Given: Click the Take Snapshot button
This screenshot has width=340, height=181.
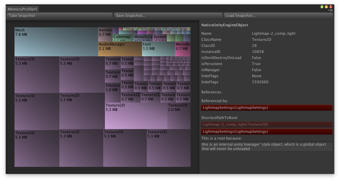Looking at the screenshot, I should click(59, 16).
